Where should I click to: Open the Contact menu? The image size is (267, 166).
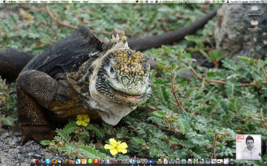pos(54,2)
